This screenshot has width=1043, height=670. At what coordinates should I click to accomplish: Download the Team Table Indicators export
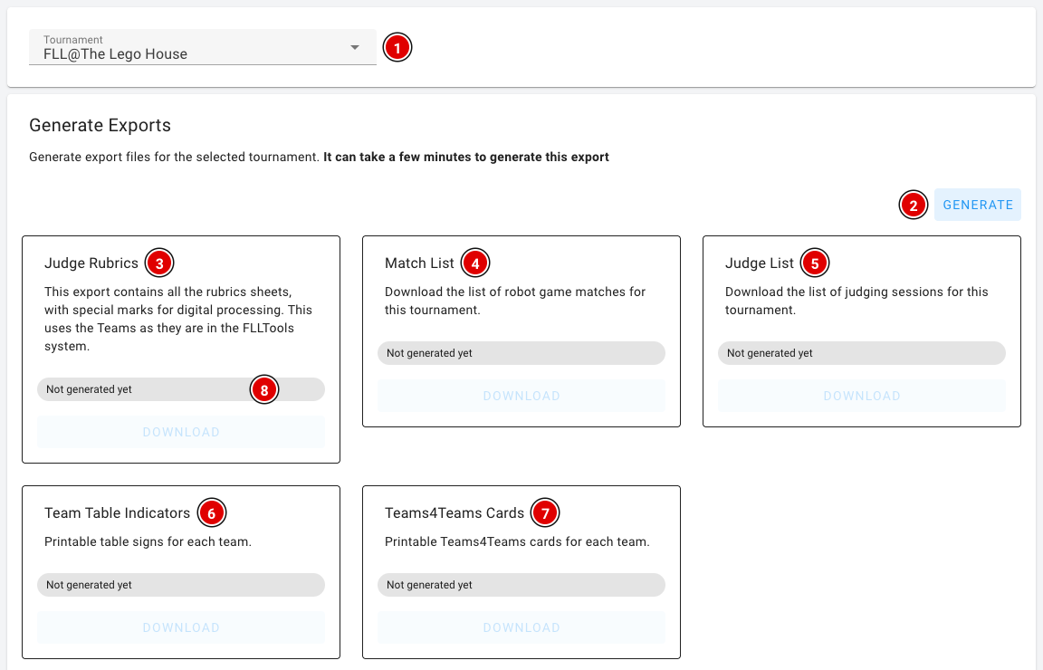pos(181,627)
